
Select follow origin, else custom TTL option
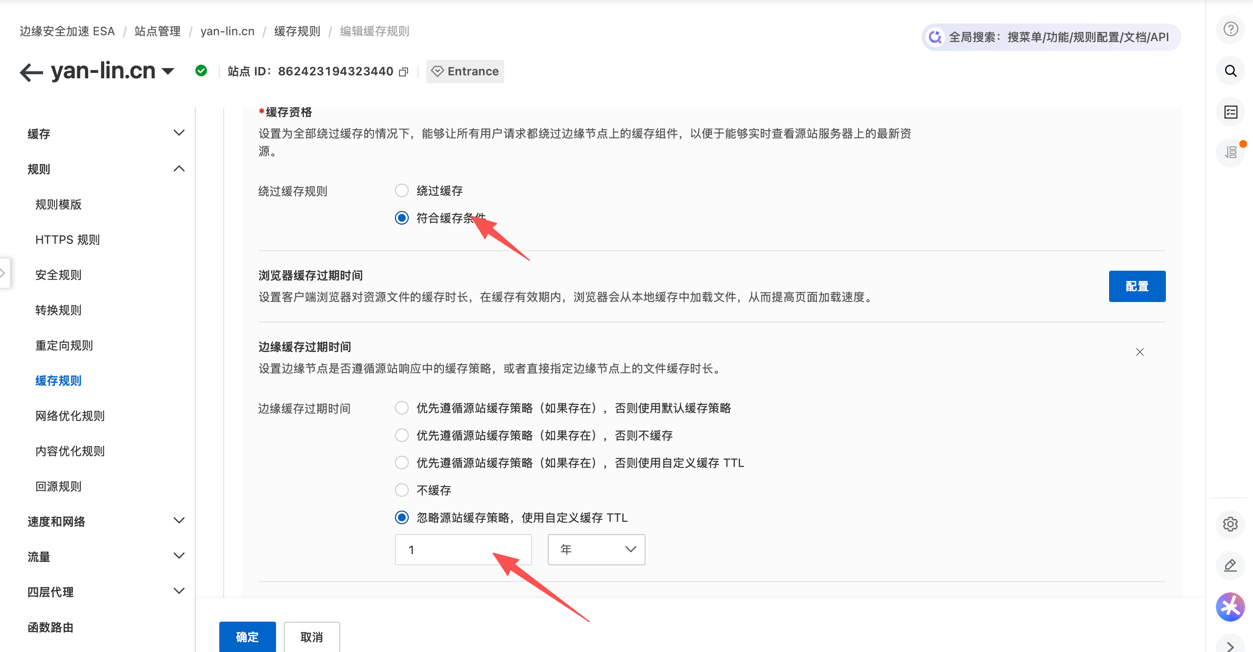point(402,463)
